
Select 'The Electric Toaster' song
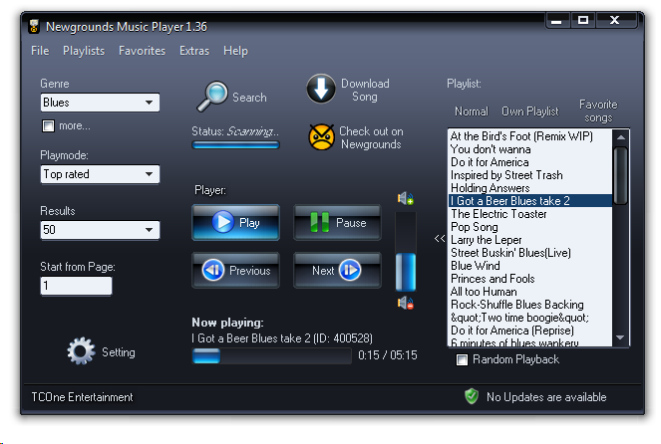click(x=529, y=214)
